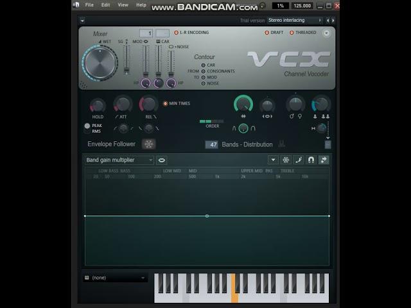Screen dimensions: 411x308
Task: Open the Help menu
Action: [x=141, y=5]
